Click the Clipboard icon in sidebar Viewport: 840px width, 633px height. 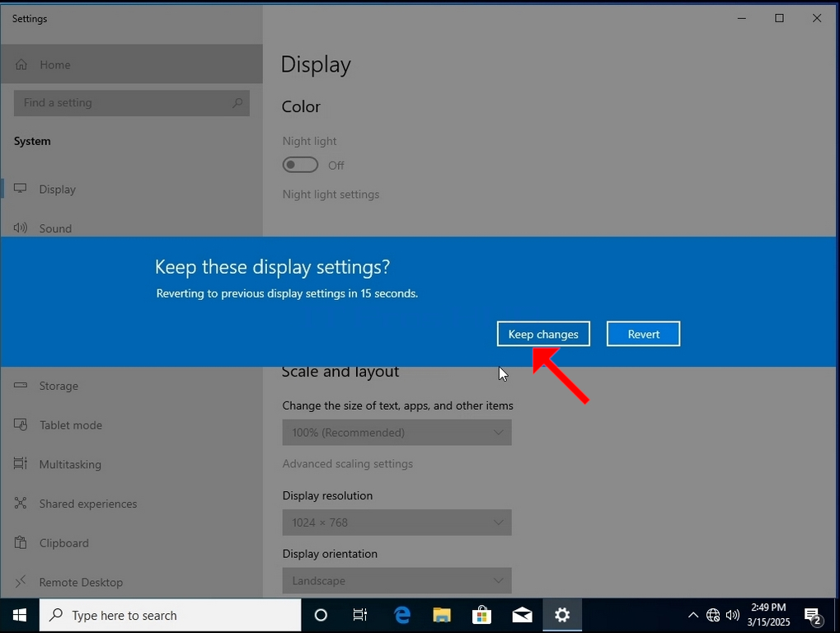pos(21,542)
